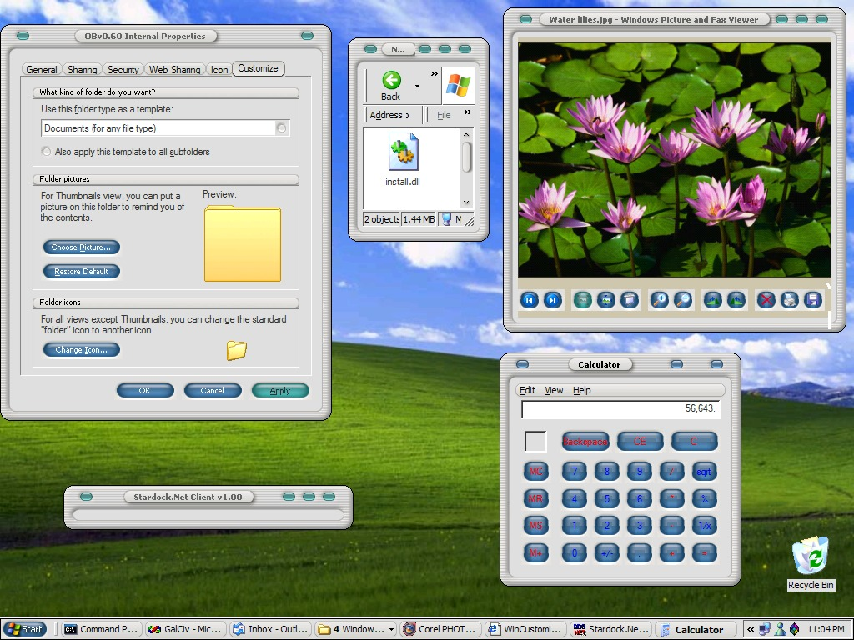The height and width of the screenshot is (640, 854).
Task: Click Best Fit icon in Picture Viewer
Action: coord(582,300)
